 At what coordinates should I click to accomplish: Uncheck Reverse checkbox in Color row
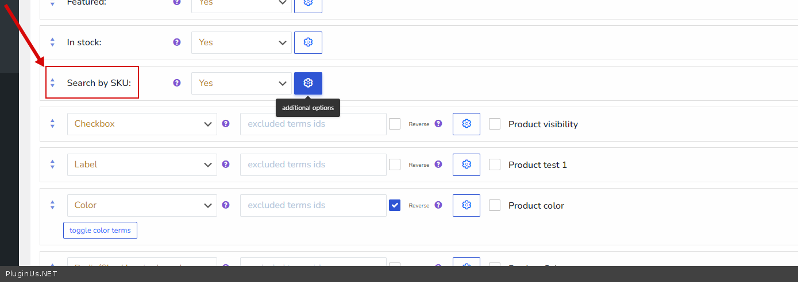tap(395, 205)
